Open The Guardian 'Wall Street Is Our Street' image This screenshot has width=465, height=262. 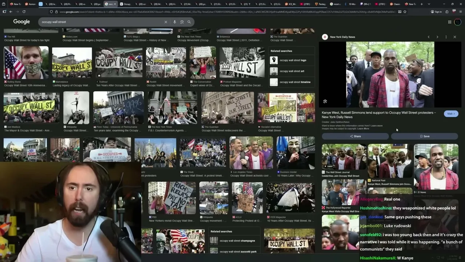click(228, 108)
